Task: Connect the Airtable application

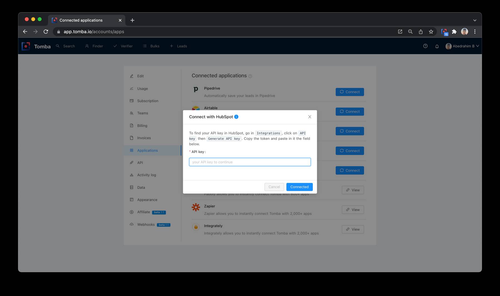Action: tap(350, 112)
